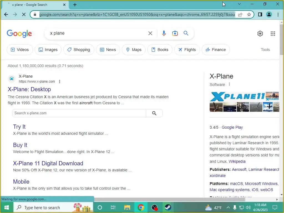Screen dimensions: 284x213
Task: Open the volume control in tray
Action: click(248, 207)
